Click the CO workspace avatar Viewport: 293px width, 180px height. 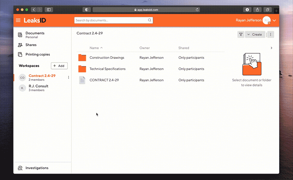pyautogui.click(x=22, y=78)
